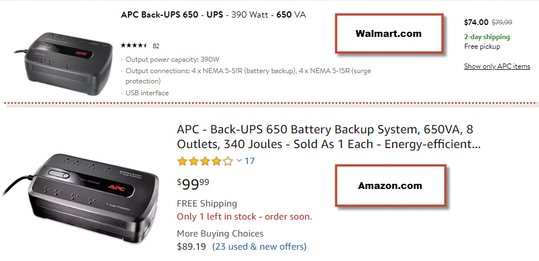Open 23 used & new offers link
Viewport: 539px width, 261px height.
click(259, 246)
